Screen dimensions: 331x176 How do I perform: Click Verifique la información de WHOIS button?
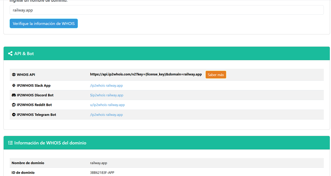(44, 23)
